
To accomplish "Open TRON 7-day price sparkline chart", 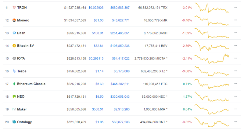I will (212, 8).
